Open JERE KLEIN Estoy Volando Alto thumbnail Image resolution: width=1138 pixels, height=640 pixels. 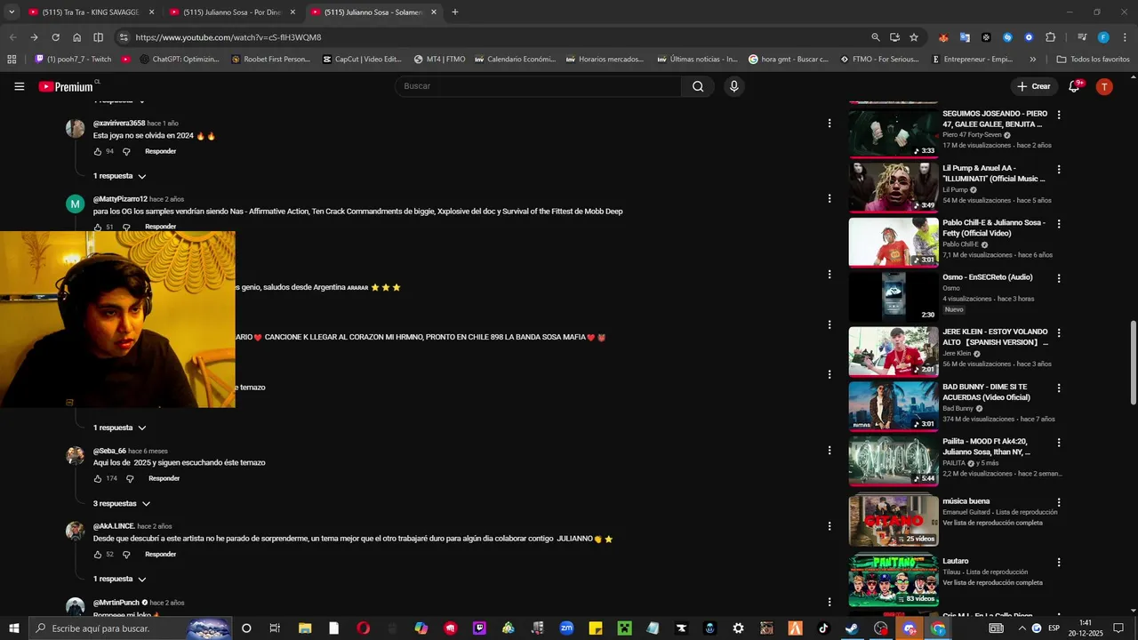click(893, 351)
